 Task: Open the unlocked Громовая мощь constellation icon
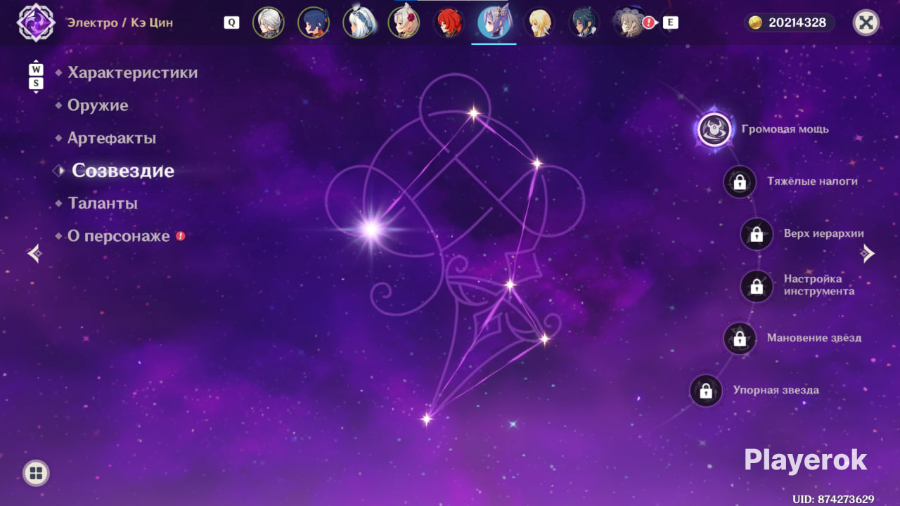tap(715, 129)
